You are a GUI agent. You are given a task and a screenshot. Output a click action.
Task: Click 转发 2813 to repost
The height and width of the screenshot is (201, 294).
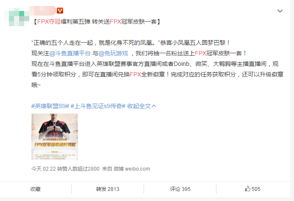click(108, 189)
